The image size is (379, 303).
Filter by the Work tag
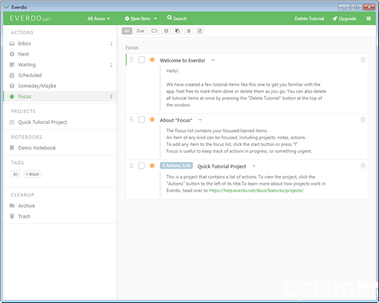click(32, 174)
